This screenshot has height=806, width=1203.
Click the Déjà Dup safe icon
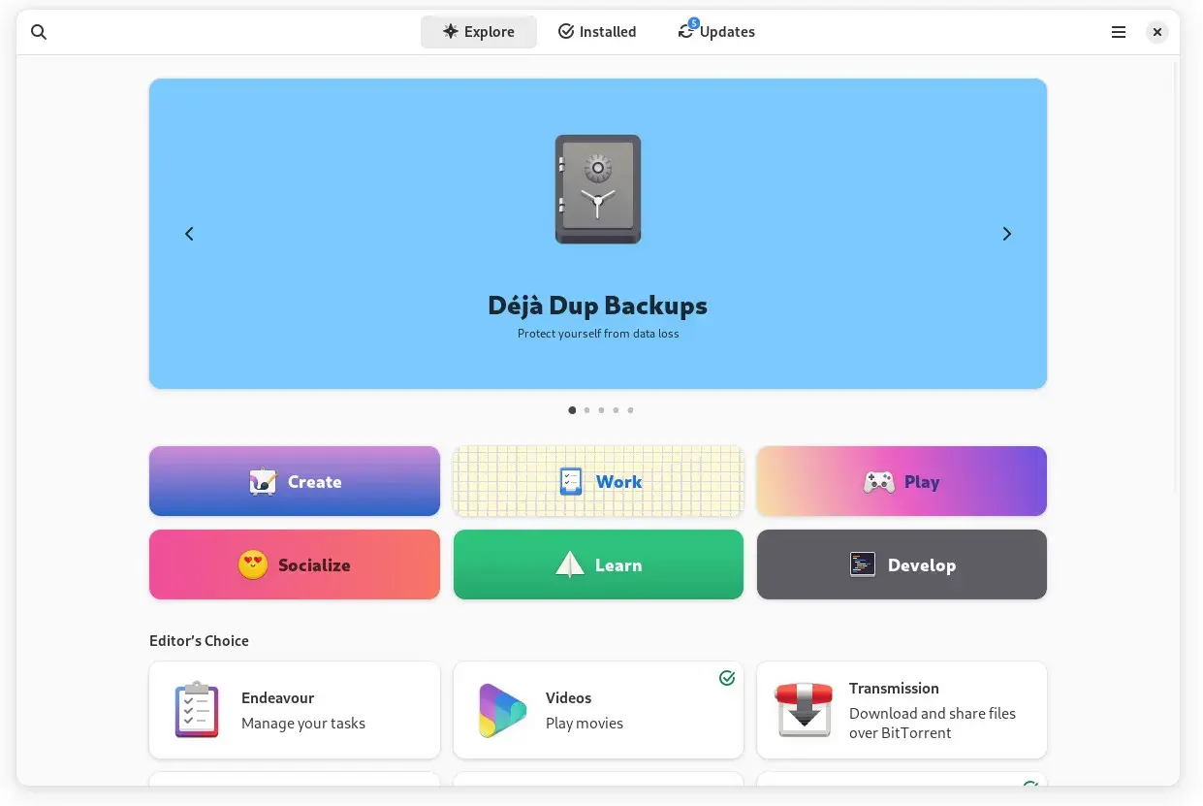point(597,189)
